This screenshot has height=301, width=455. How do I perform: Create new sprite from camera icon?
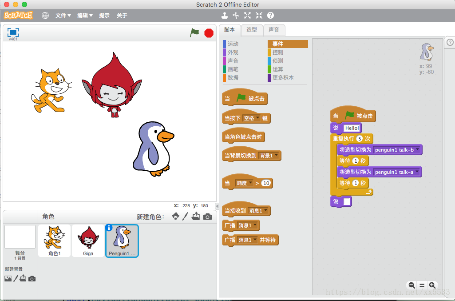[x=207, y=217]
